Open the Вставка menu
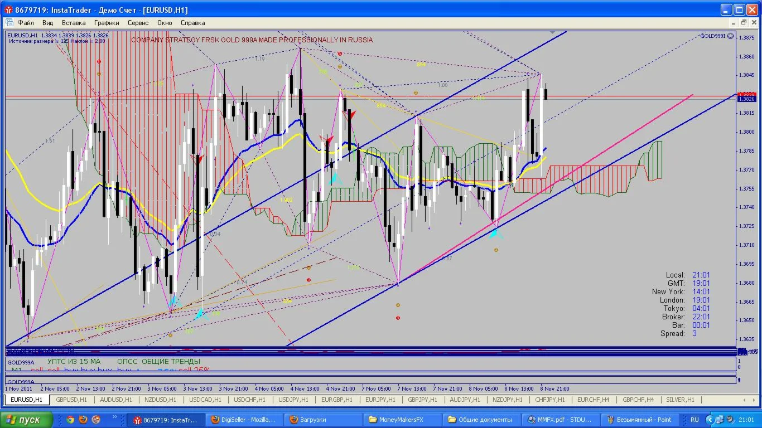762x428 pixels. (x=74, y=23)
